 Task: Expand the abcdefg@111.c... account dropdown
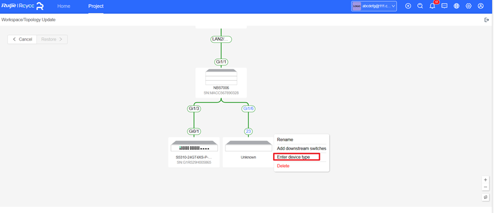click(x=374, y=6)
